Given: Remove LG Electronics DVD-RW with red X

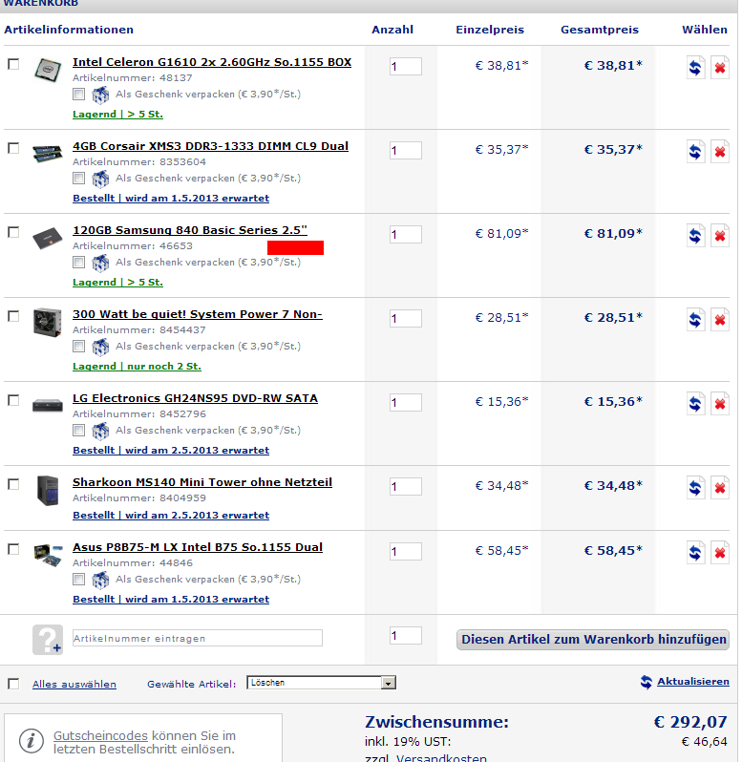Looking at the screenshot, I should coord(720,403).
